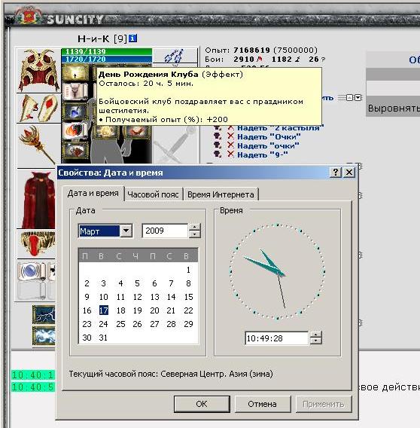Delete the "Очки" set with its red X
This screenshot has height=428, width=420.
pyautogui.click(x=231, y=136)
